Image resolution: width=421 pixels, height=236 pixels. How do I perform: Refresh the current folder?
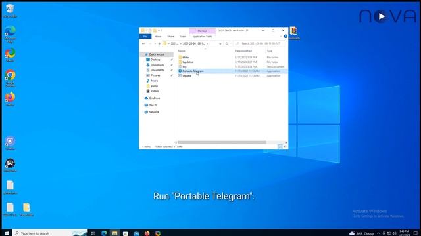pos(227,43)
